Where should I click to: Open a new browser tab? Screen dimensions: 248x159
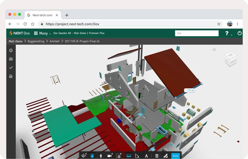point(67,15)
